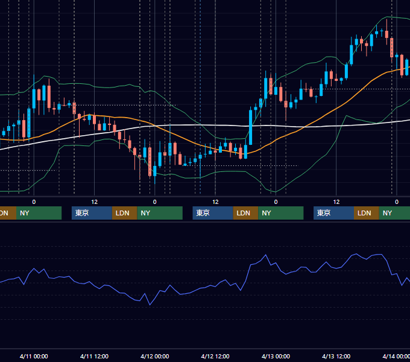Click the NY block preceding 4/11 東京
Viewport: 410px width, 362px height.
coord(39,213)
